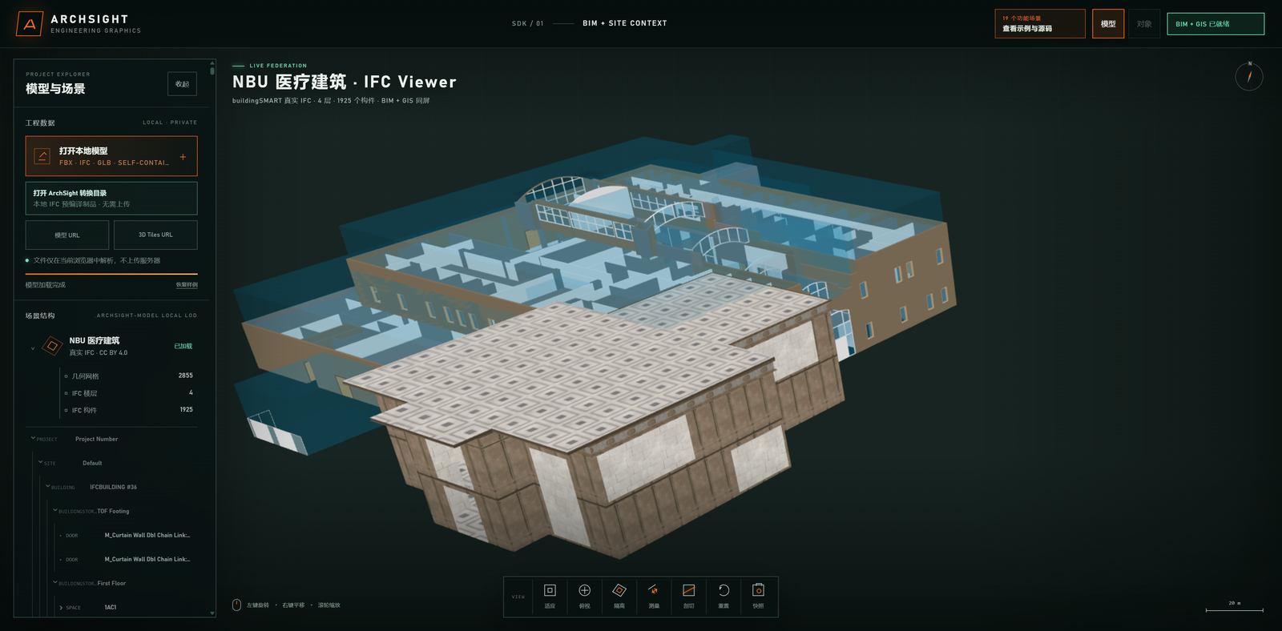Select the 几何网格 2855 row
The width and height of the screenshot is (1282, 631).
(128, 376)
